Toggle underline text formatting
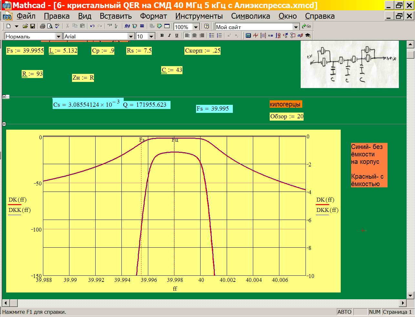 (x=177, y=36)
